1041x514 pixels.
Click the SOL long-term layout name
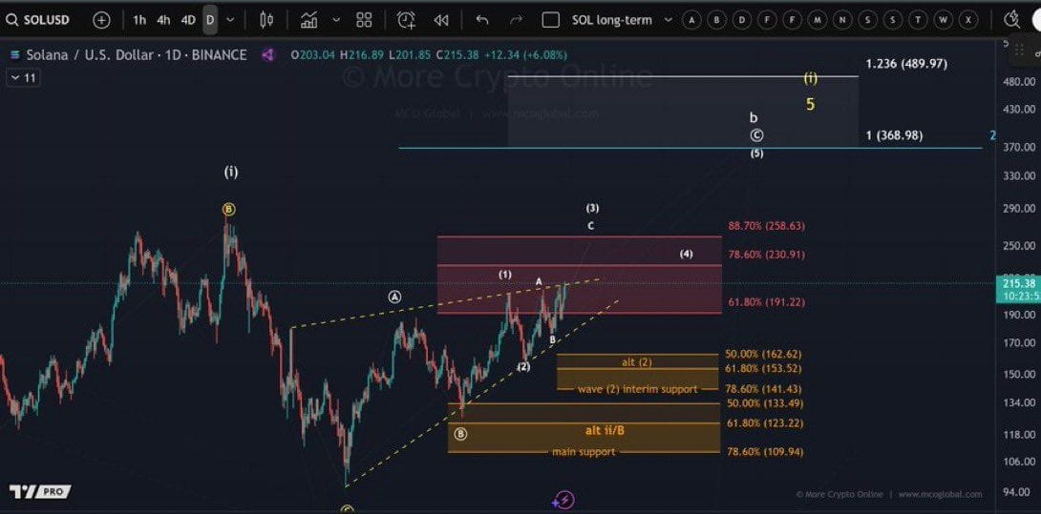(612, 20)
